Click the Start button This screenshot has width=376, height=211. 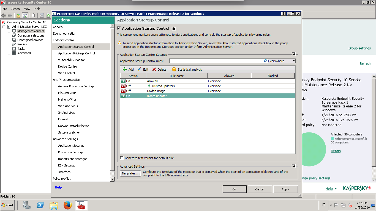[x=7, y=205]
